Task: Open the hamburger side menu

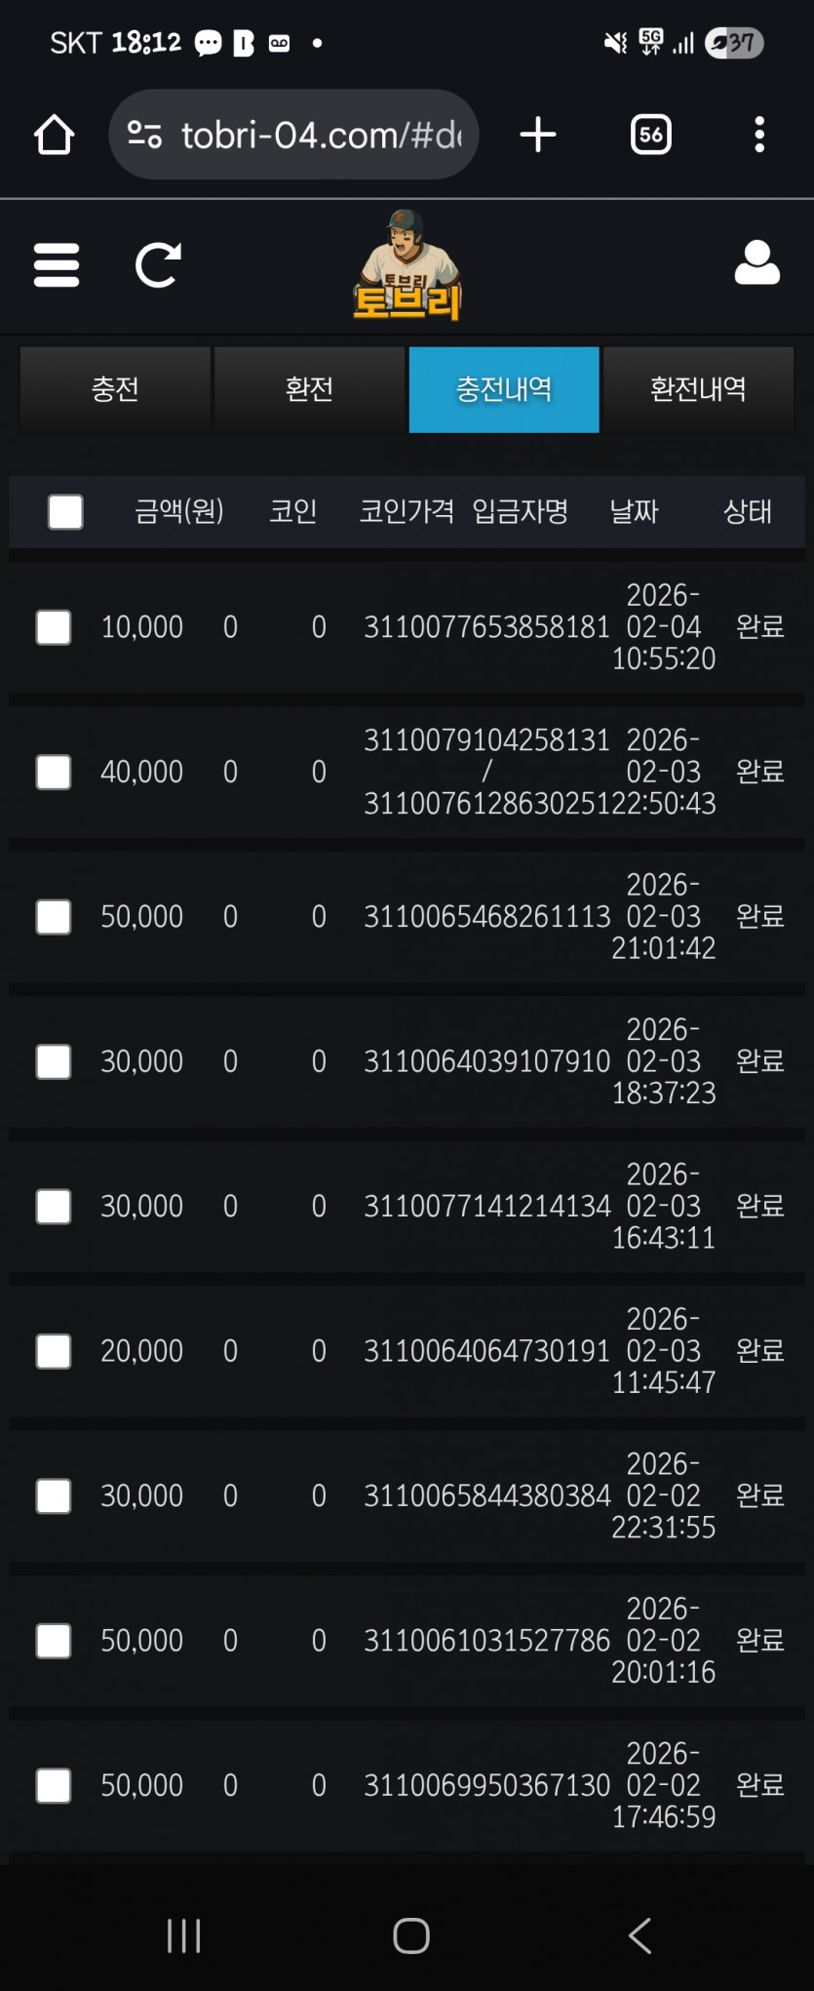Action: (x=57, y=265)
